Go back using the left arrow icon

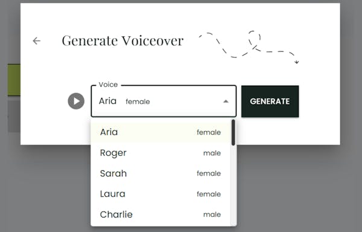tap(36, 41)
